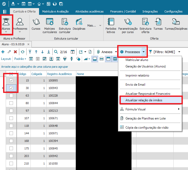Expand the Alunos chevron below label
188x170 pixels.
6,32
